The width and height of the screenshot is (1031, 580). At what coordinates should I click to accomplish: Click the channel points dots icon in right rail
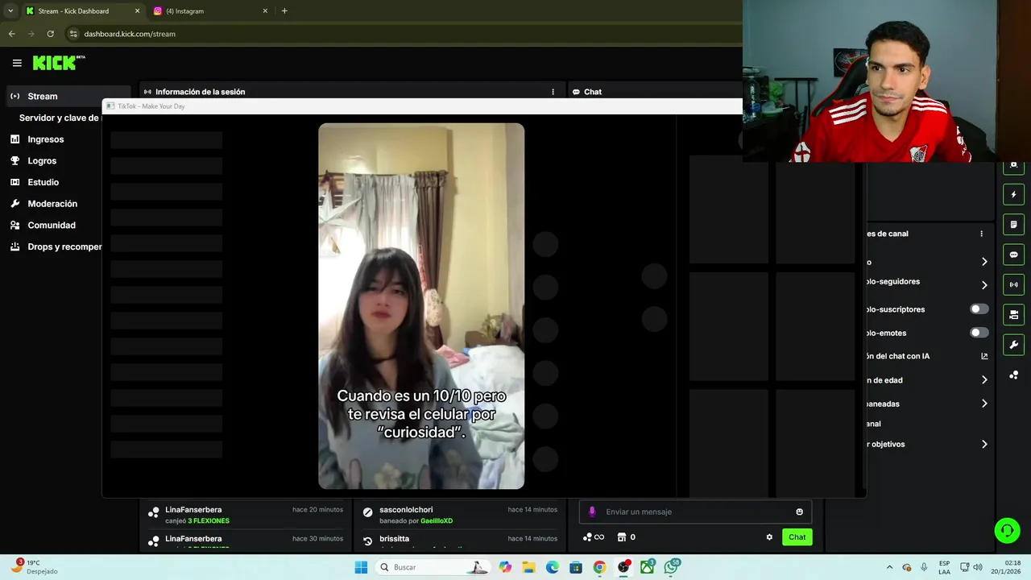1013,375
